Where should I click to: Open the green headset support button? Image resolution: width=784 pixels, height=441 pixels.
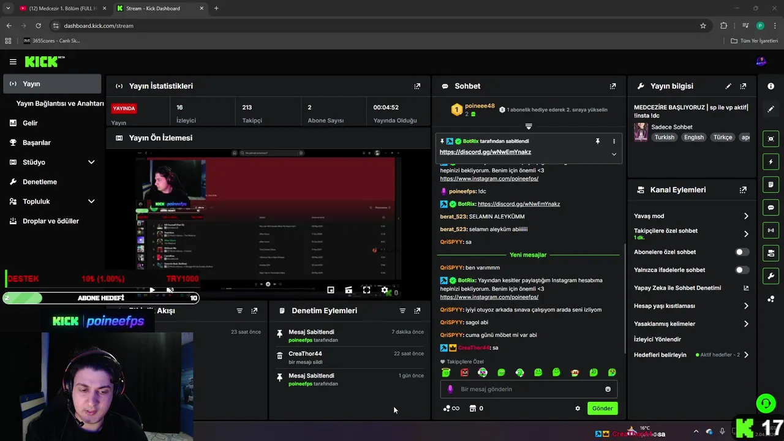tap(766, 403)
